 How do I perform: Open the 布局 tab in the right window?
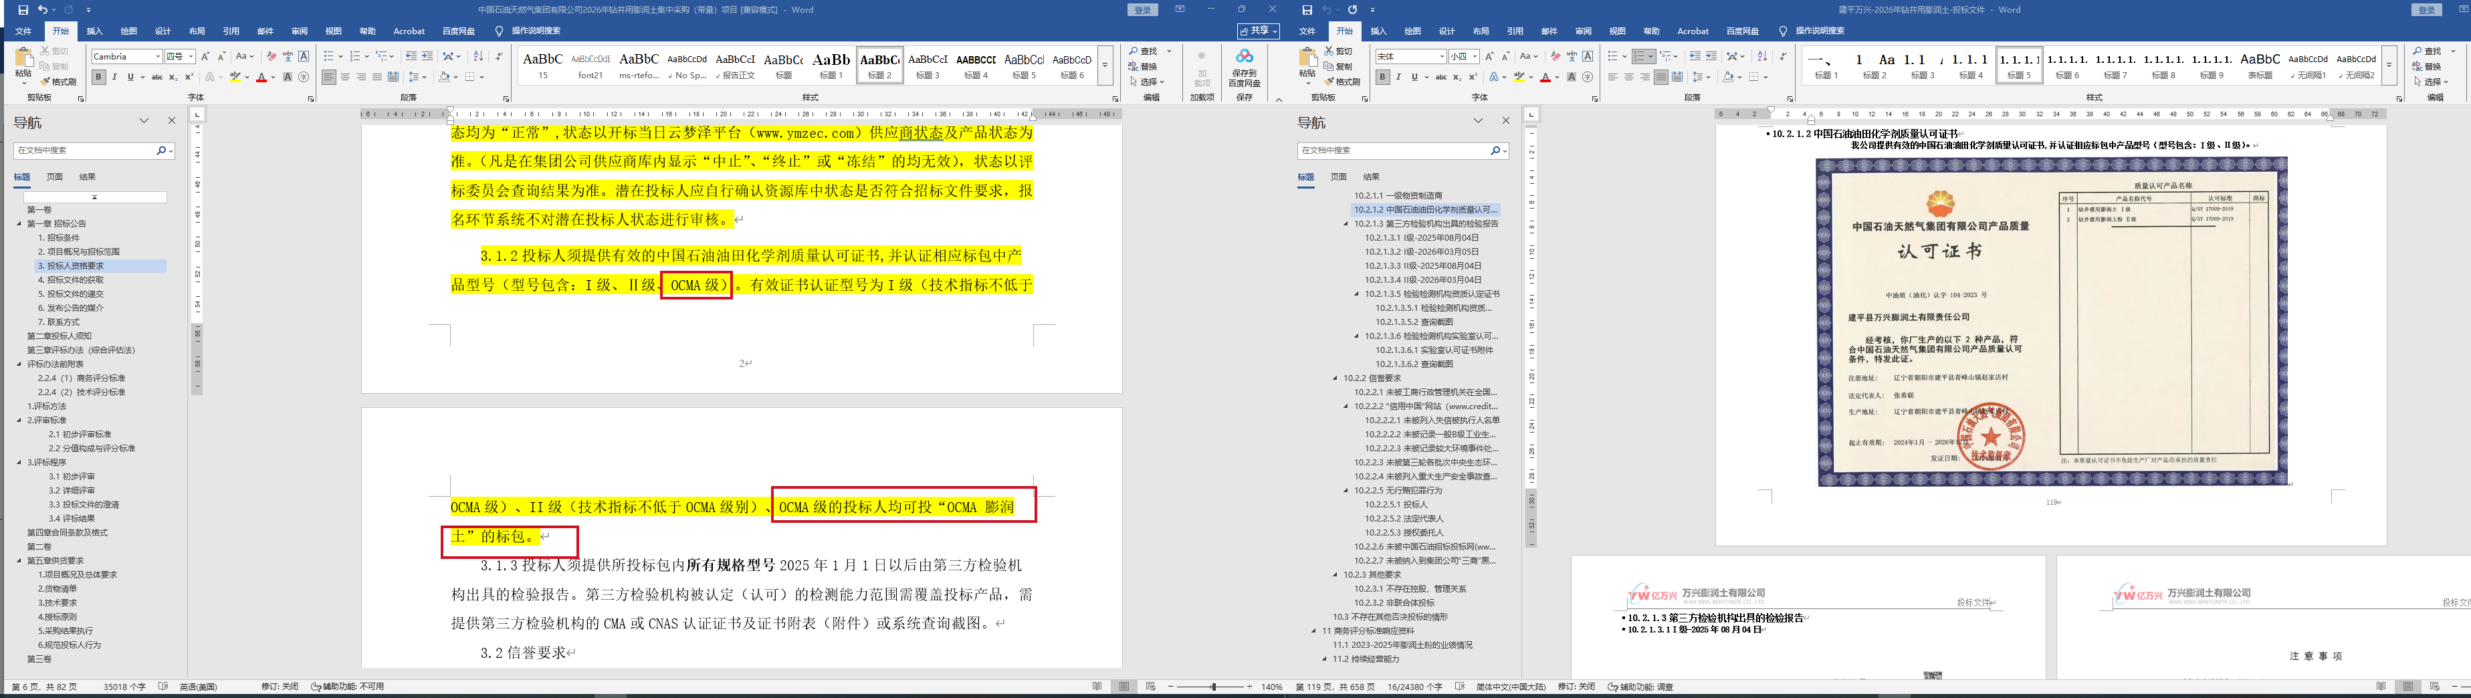pyautogui.click(x=1481, y=31)
